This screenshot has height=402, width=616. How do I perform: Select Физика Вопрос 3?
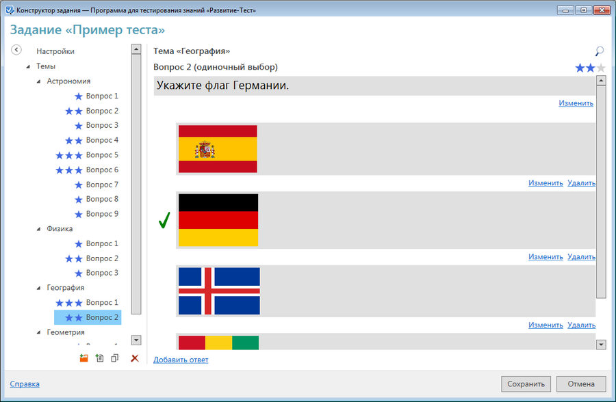(x=102, y=273)
